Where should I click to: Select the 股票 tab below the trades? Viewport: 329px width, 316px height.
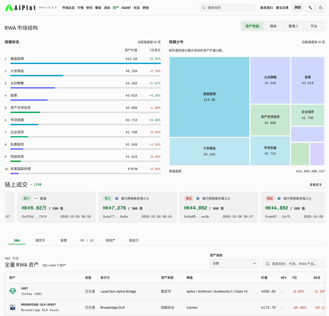coord(64,241)
